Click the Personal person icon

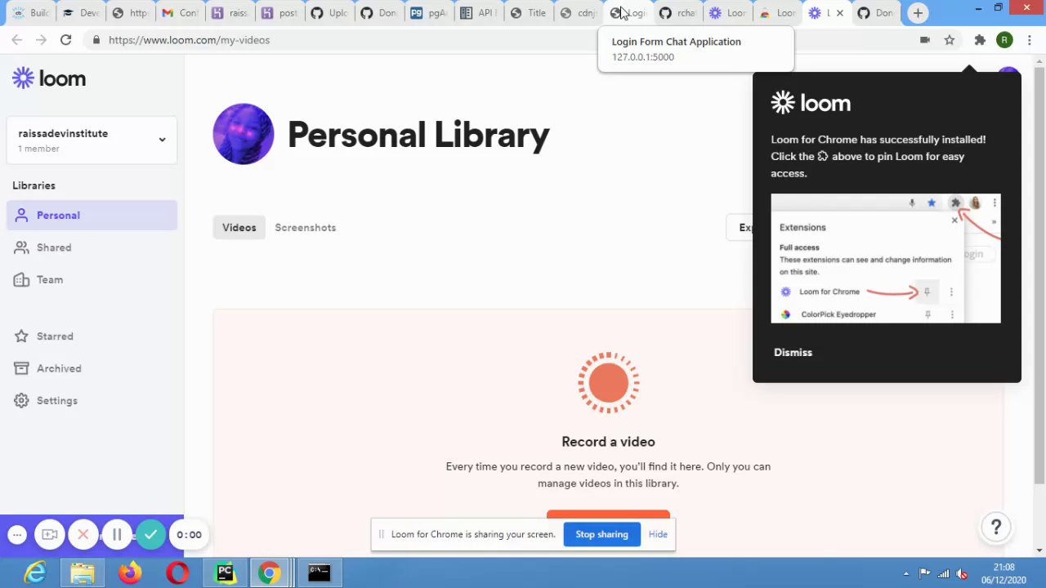click(21, 215)
